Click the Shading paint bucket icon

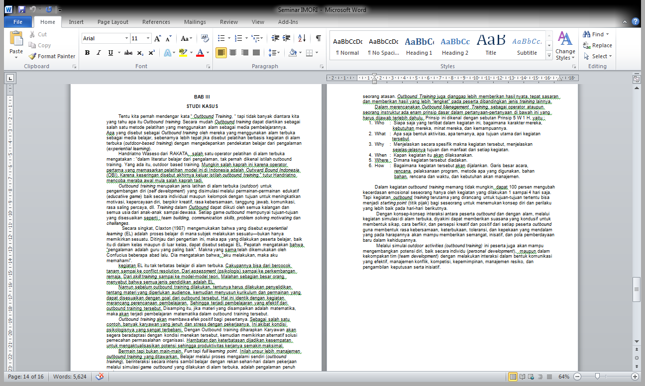point(293,53)
